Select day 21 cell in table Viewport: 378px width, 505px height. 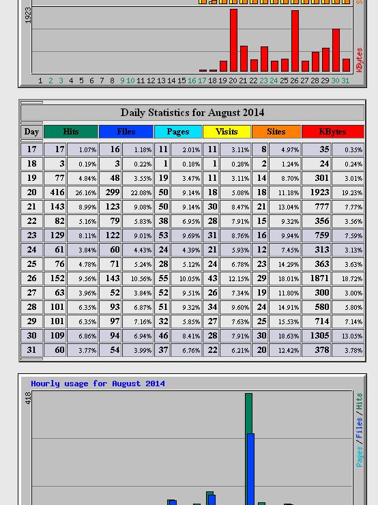coord(31,207)
